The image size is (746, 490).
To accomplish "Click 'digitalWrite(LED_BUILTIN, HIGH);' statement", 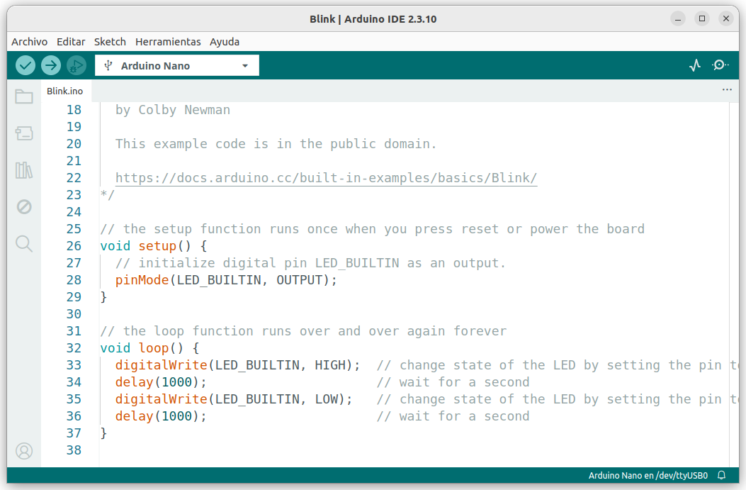I will click(x=238, y=365).
